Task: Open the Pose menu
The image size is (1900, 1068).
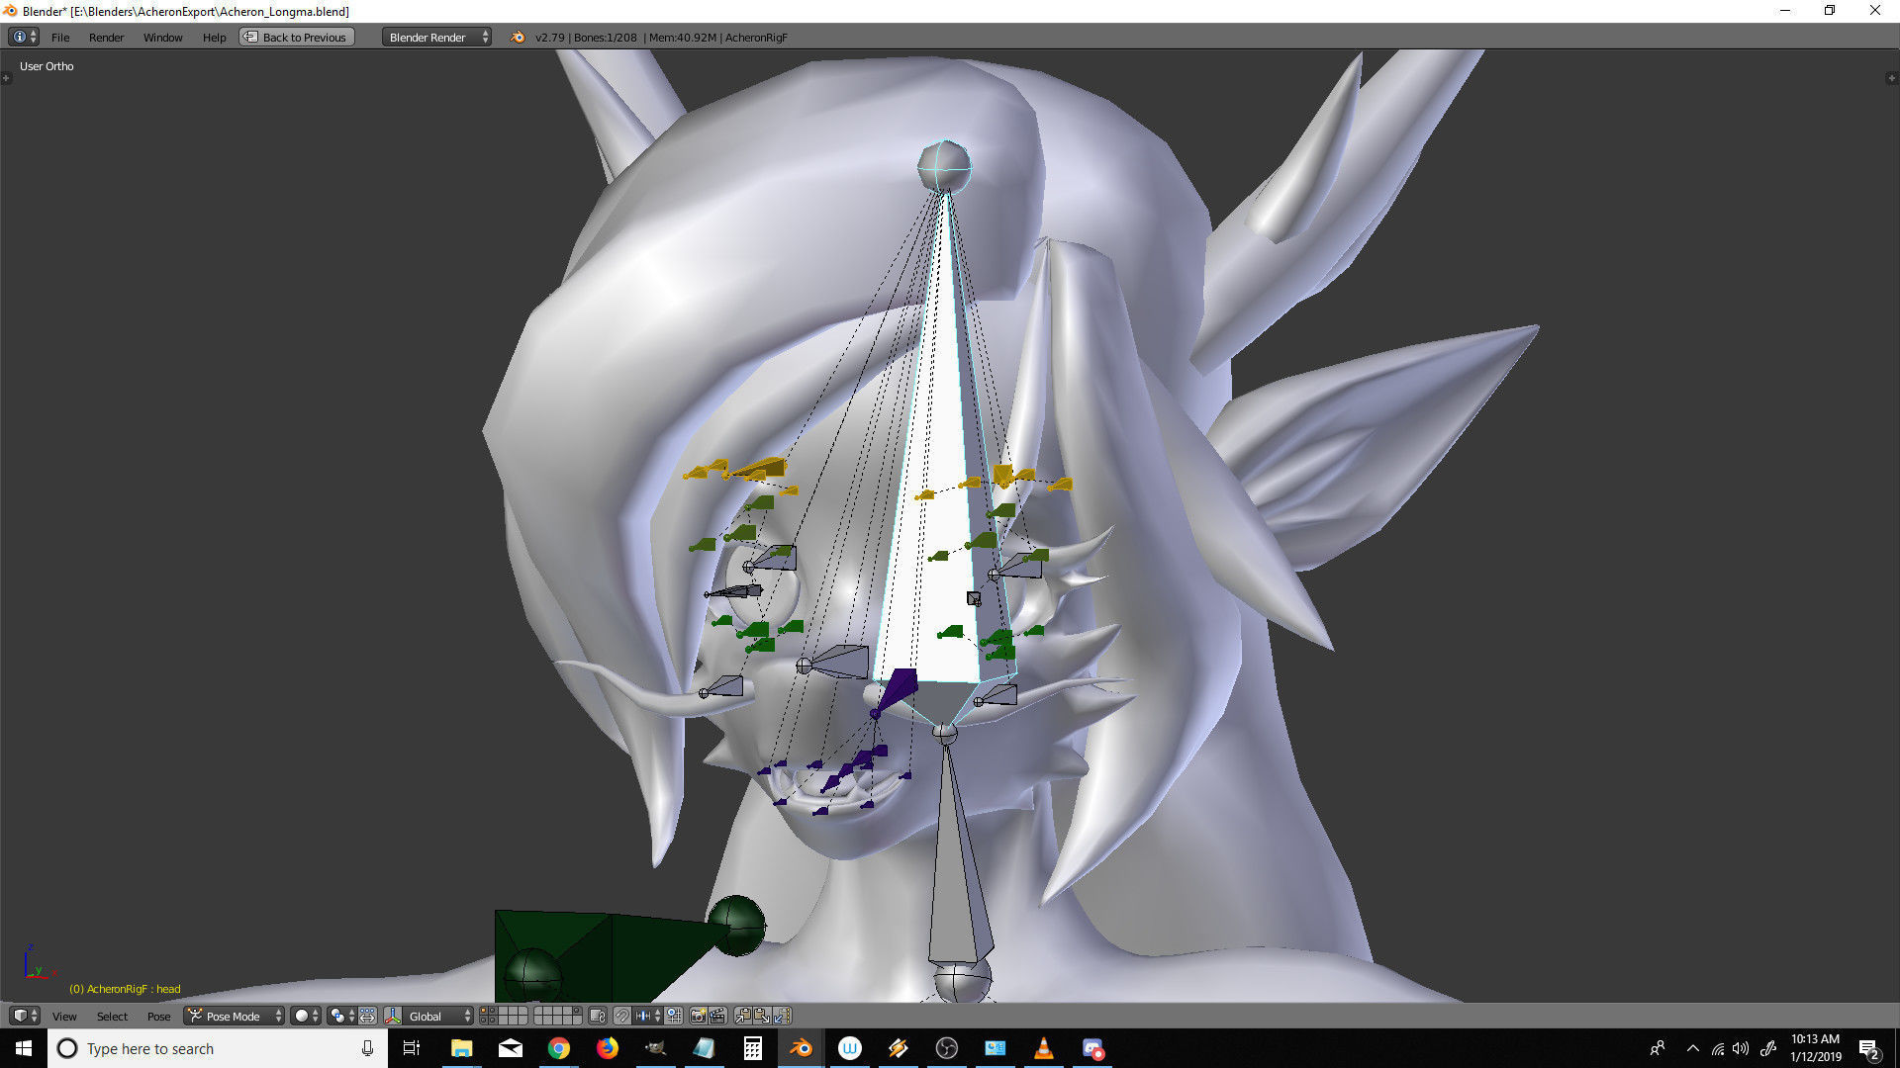Action: pos(158,1017)
